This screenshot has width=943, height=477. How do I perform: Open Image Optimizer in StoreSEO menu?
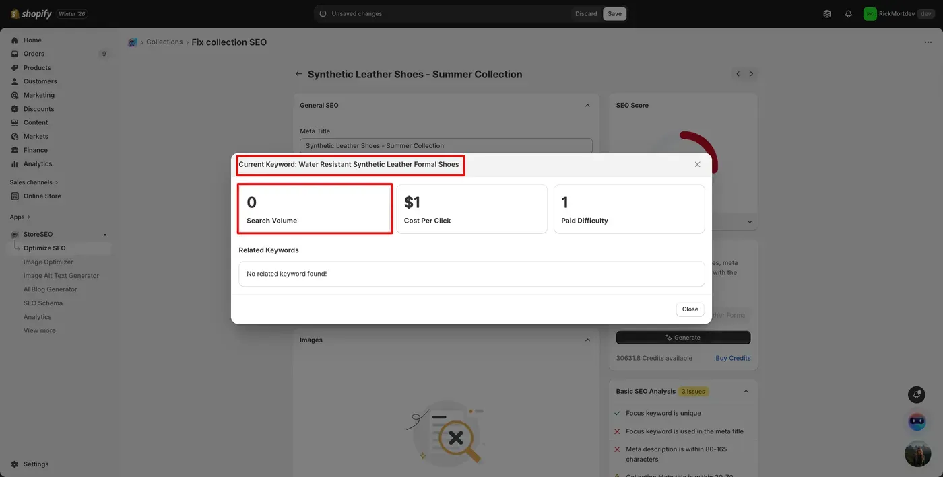pyautogui.click(x=48, y=262)
